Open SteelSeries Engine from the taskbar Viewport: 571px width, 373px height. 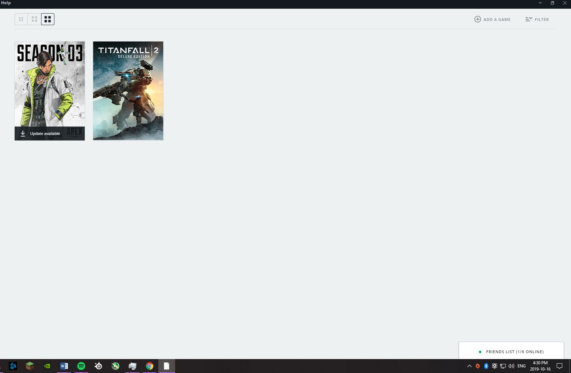pyautogui.click(x=98, y=366)
